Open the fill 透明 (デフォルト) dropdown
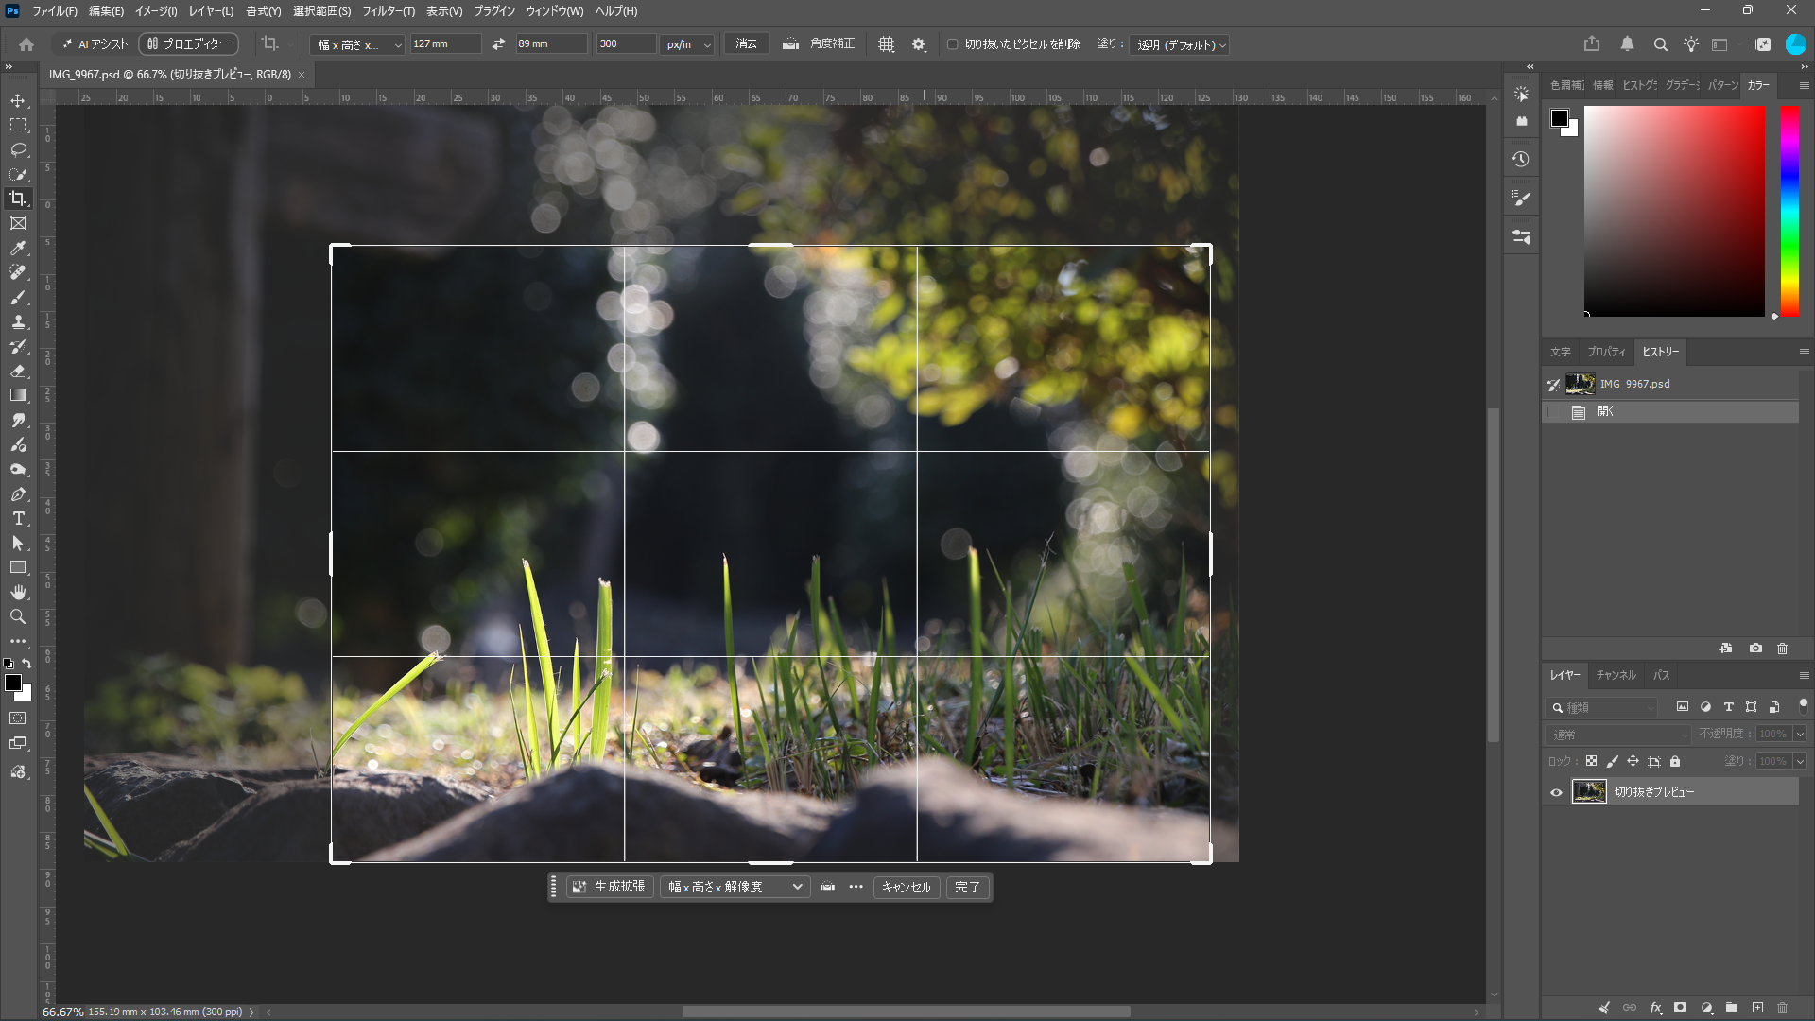This screenshot has width=1815, height=1021. tap(1180, 44)
